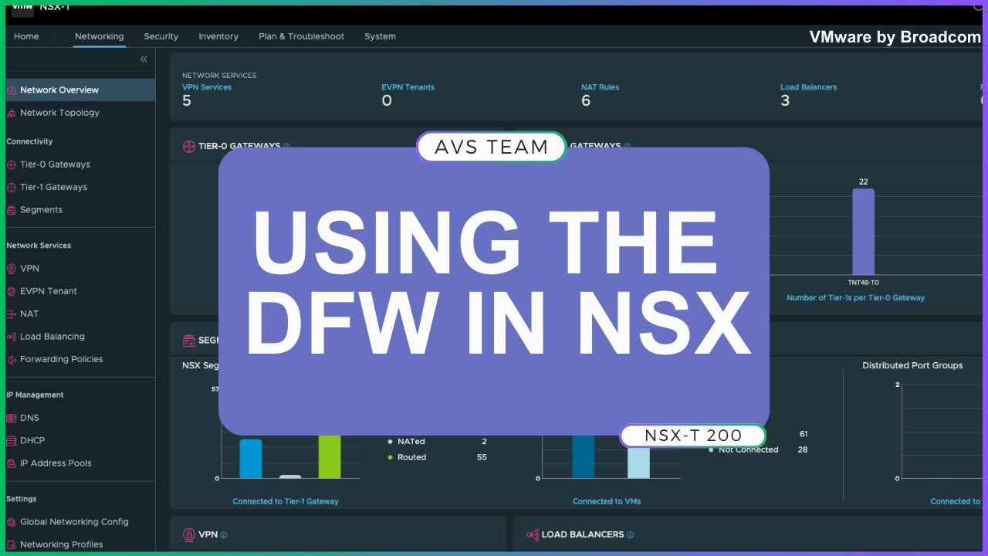Collapse the left navigation sidebar
988x556 pixels.
click(x=144, y=59)
